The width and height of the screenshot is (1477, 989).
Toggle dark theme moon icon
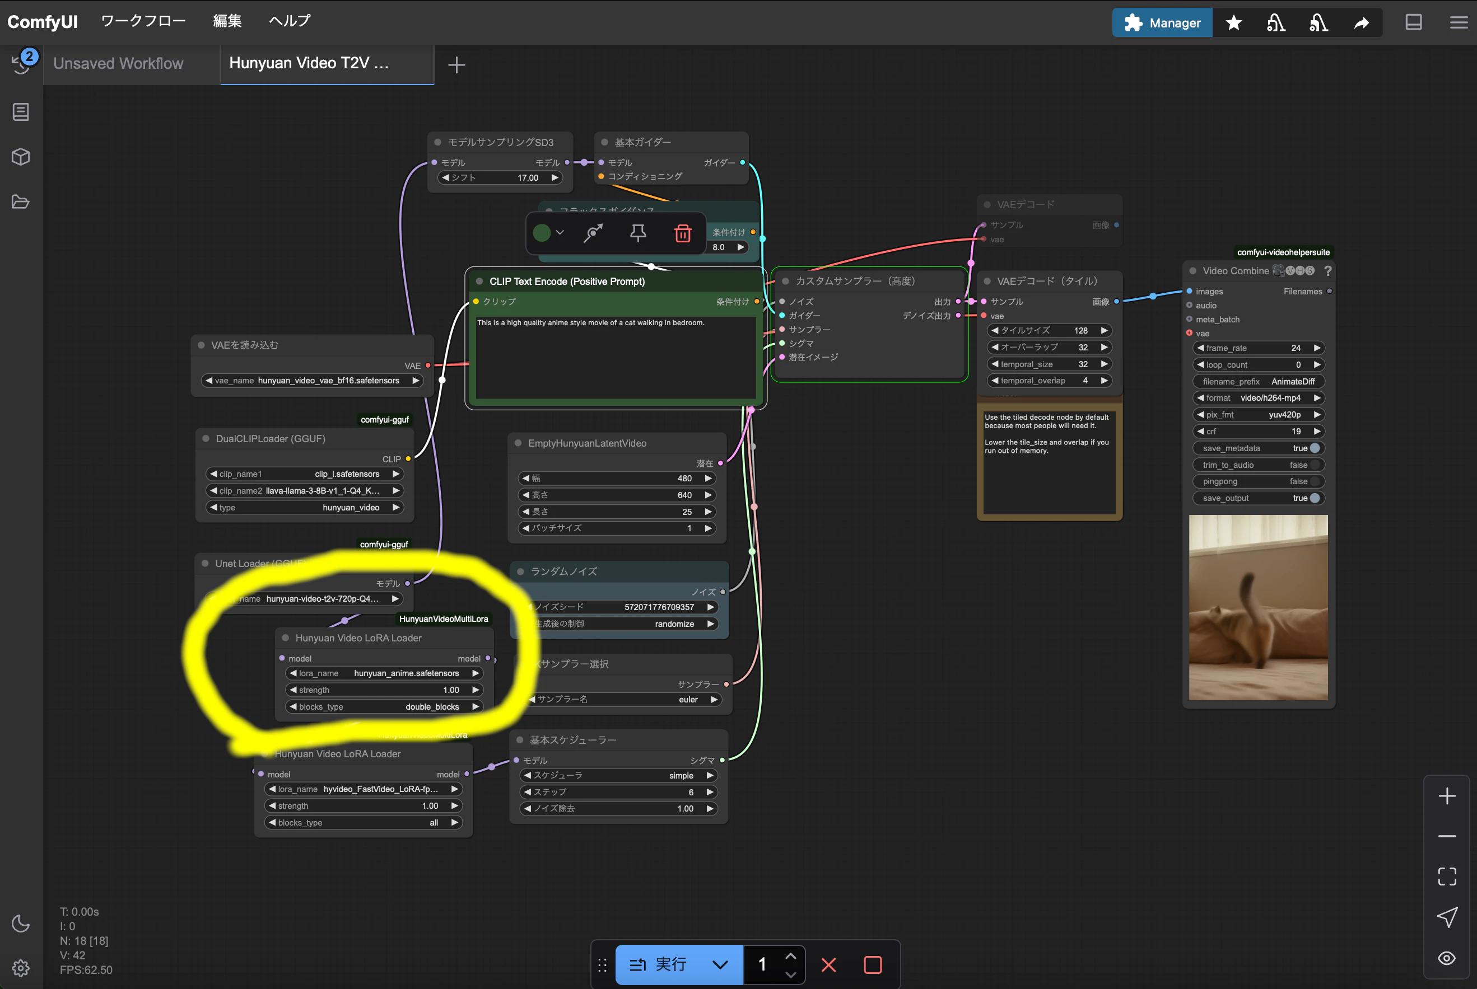tap(21, 924)
